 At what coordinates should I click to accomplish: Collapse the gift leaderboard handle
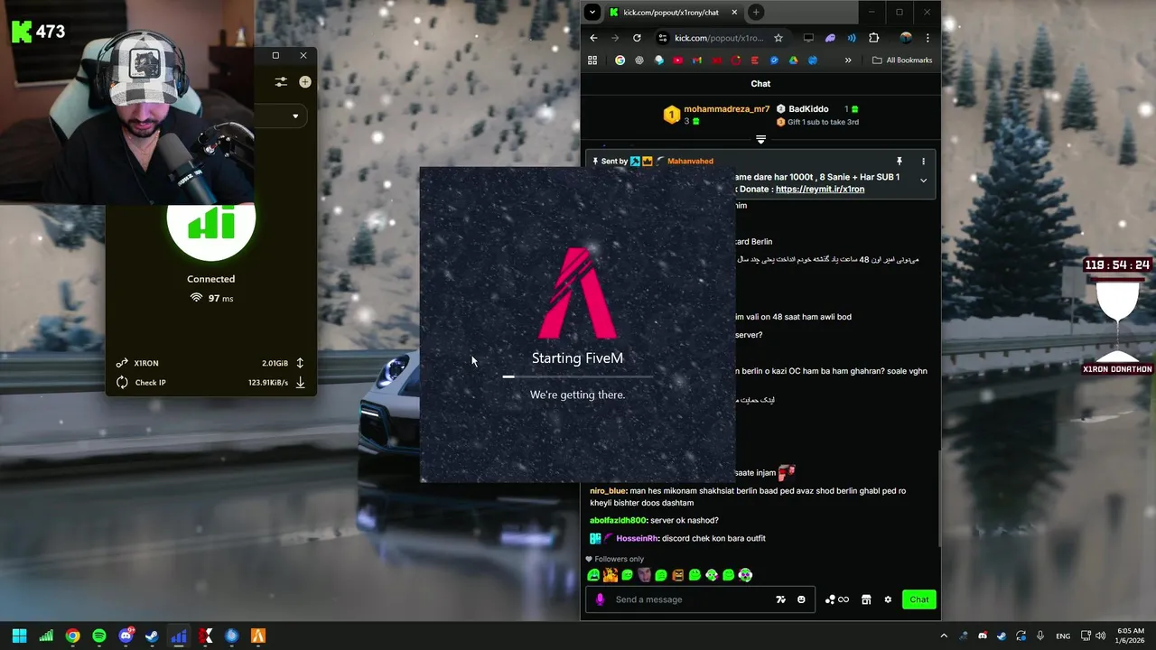[760, 140]
